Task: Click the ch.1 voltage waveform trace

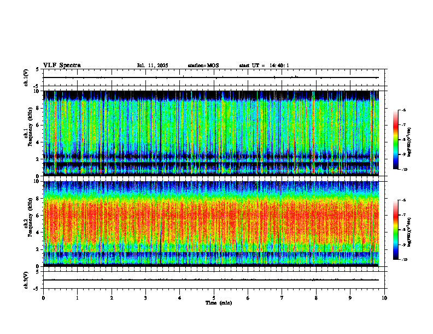Action: pyautogui.click(x=211, y=77)
